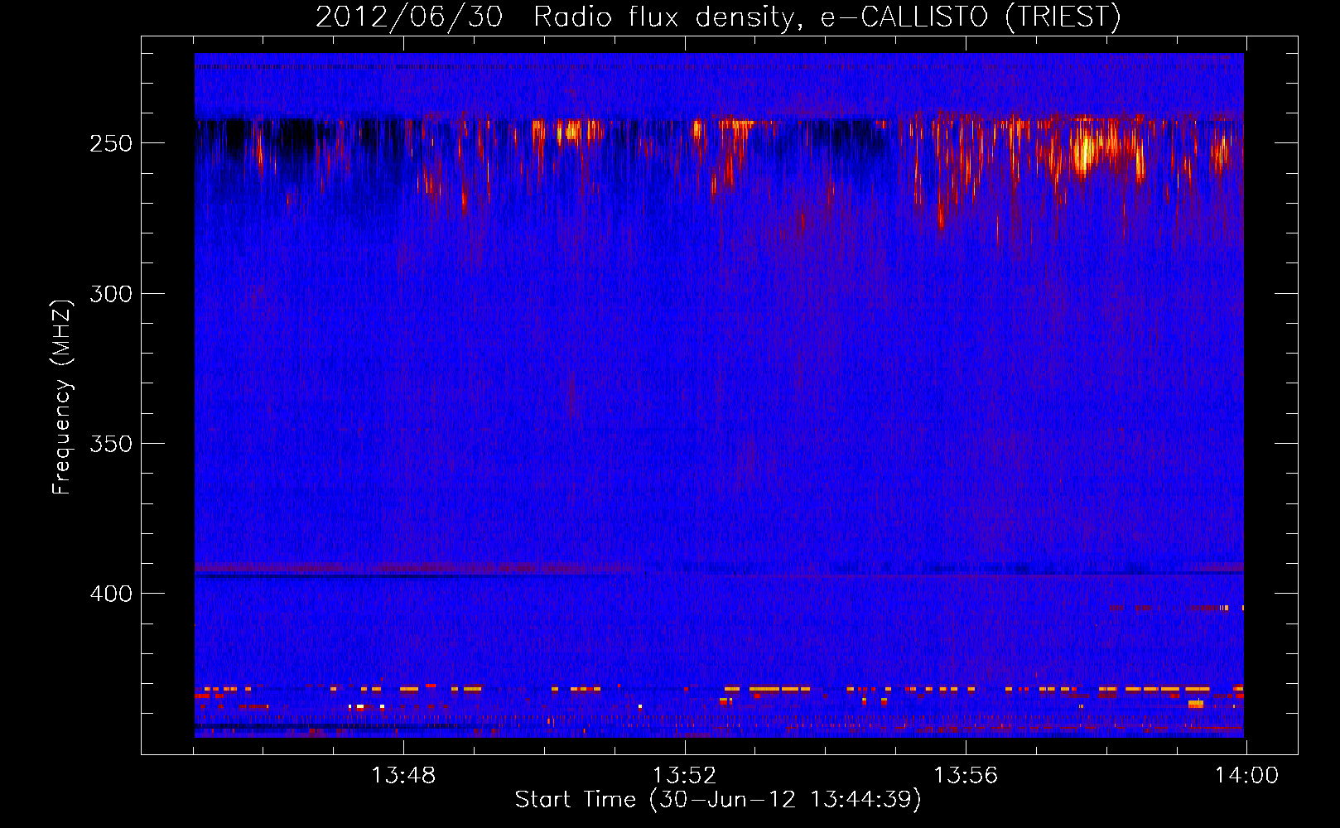This screenshot has height=828, width=1340.
Task: Click the 300 frequency tick label
Action: pos(111,294)
